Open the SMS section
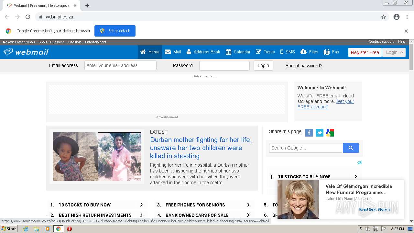This screenshot has height=233, width=414. pos(287,52)
